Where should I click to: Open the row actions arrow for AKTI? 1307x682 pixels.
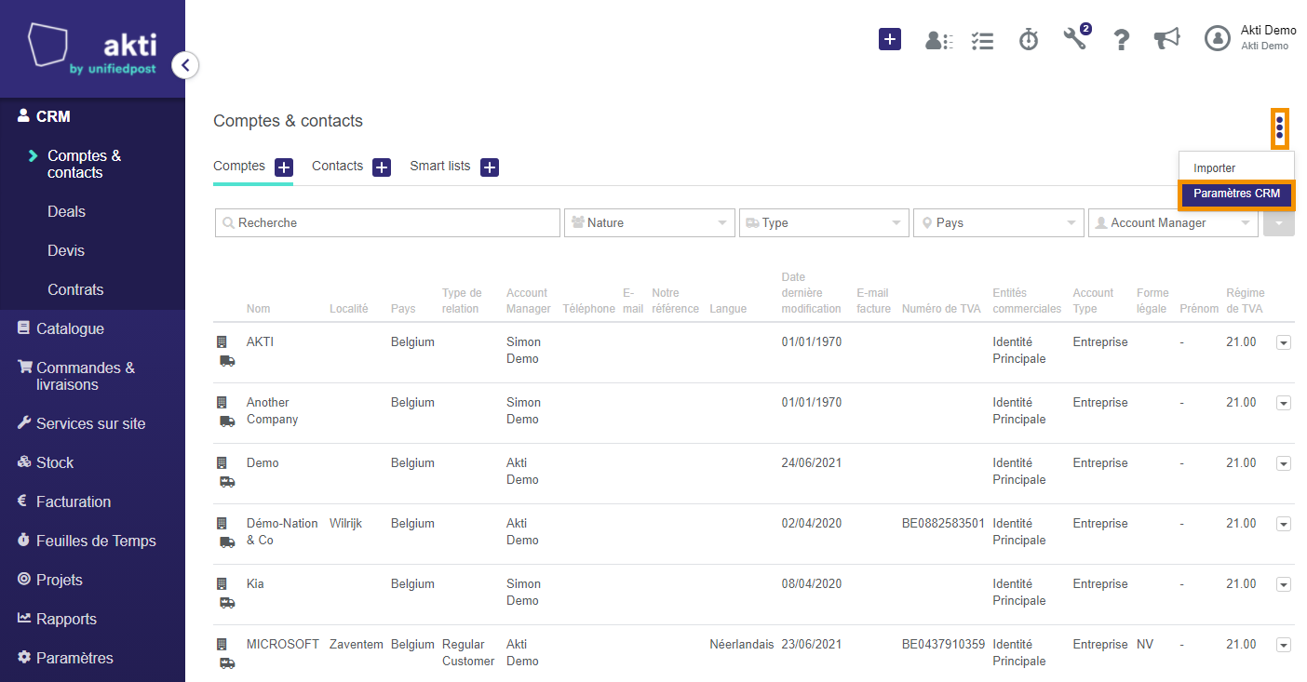1284,342
